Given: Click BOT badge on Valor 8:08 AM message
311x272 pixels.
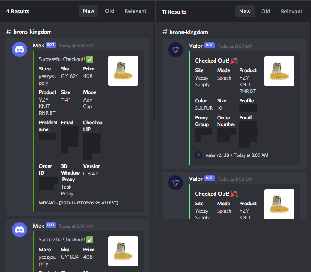Looking at the screenshot, I should [x=209, y=178].
